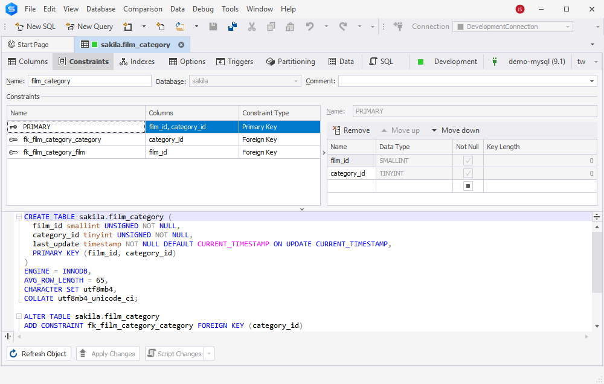This screenshot has height=384, width=604.
Task: Click the Remove column icon button
Action: [352, 130]
